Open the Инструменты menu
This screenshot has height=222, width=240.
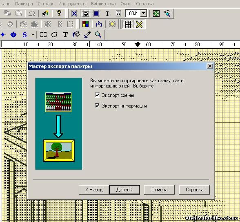pos(72,4)
